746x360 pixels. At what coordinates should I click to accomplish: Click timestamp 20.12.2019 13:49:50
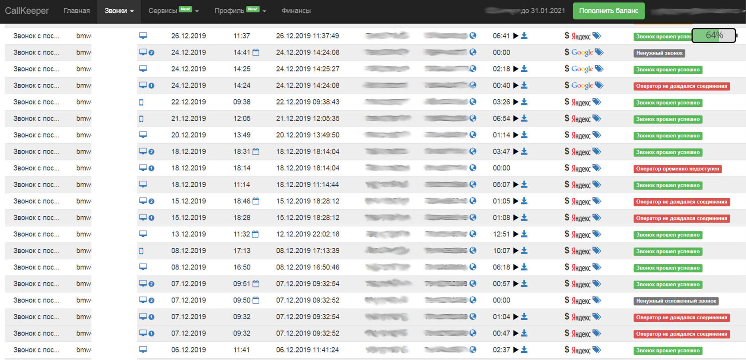pos(308,135)
